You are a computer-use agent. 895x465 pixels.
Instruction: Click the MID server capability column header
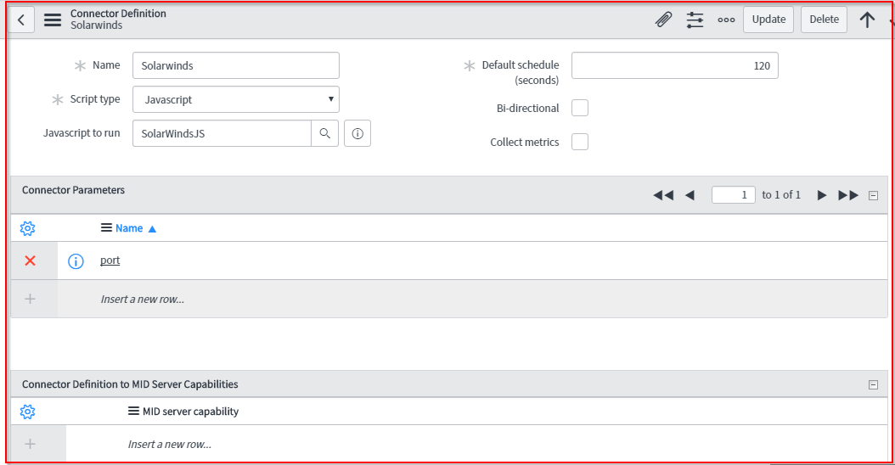191,412
